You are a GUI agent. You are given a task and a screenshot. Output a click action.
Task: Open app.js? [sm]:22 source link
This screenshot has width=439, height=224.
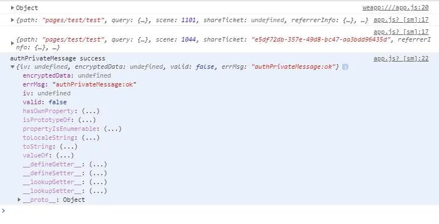(401, 59)
